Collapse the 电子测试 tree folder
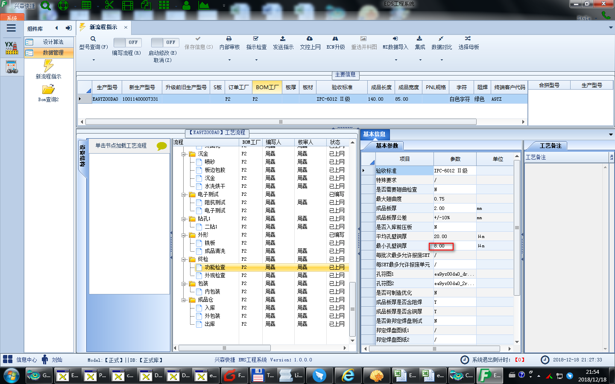The height and width of the screenshot is (384, 615). coord(184,195)
